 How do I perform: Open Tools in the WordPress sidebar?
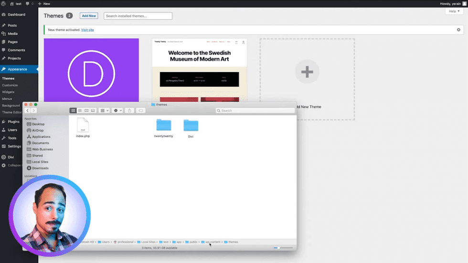click(x=12, y=138)
